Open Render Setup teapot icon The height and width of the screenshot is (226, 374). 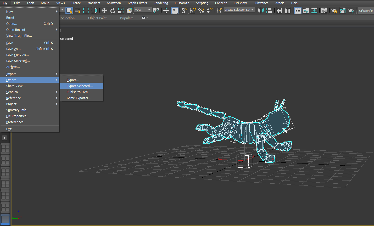pyautogui.click(x=334, y=10)
